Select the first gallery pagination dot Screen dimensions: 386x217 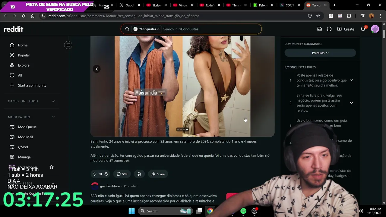(178, 130)
